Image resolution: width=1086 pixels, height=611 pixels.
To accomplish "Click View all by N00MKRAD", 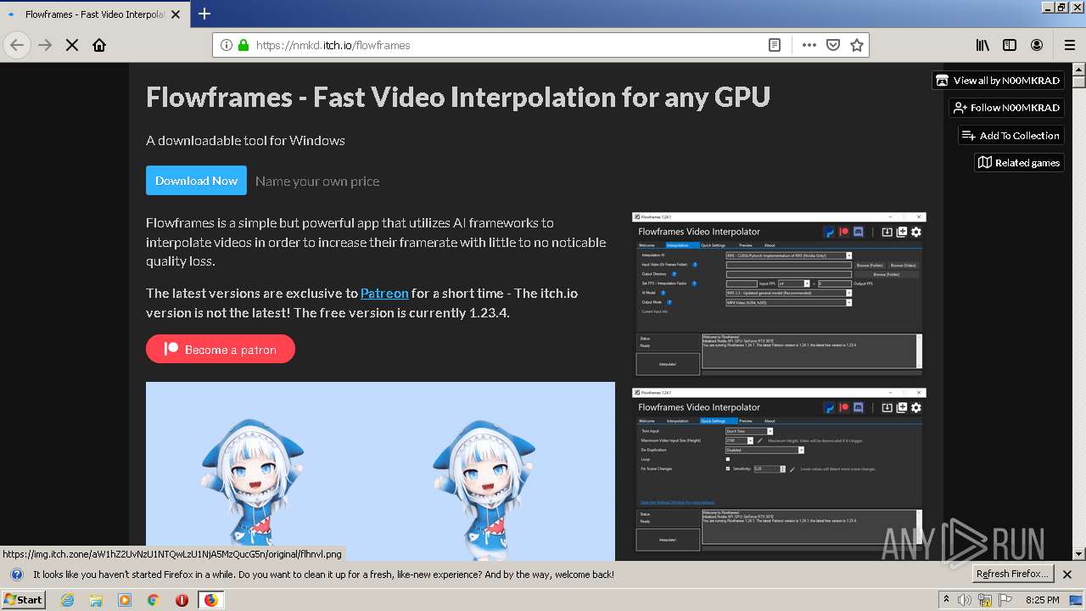I will click(999, 81).
